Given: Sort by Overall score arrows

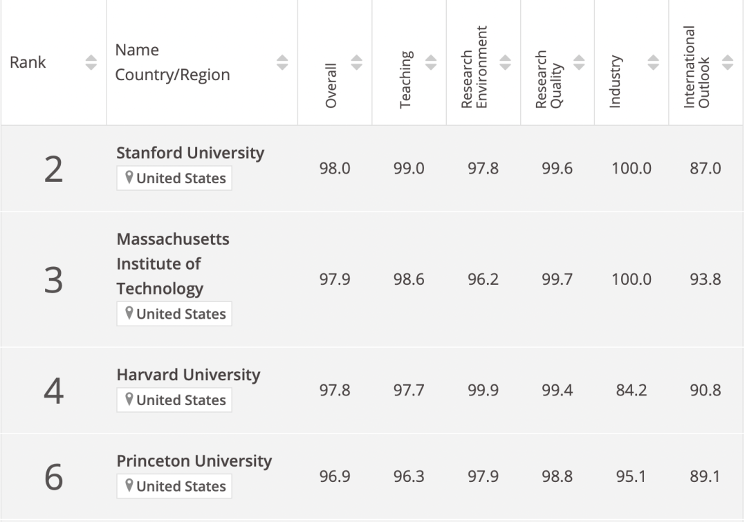Looking at the screenshot, I should pyautogui.click(x=356, y=62).
